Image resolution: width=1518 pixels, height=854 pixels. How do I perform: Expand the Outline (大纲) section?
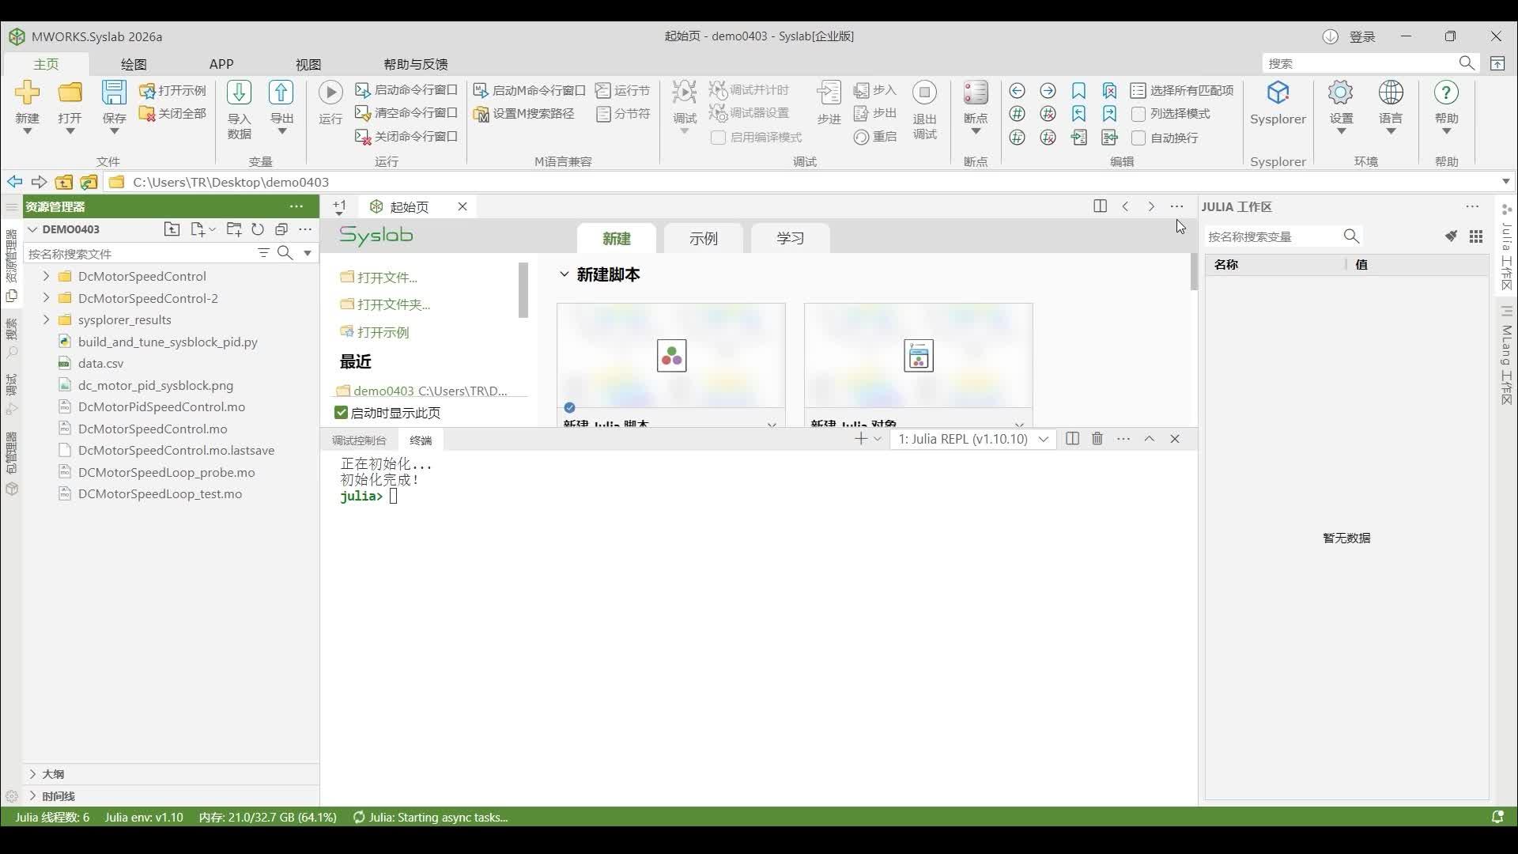pyautogui.click(x=32, y=774)
